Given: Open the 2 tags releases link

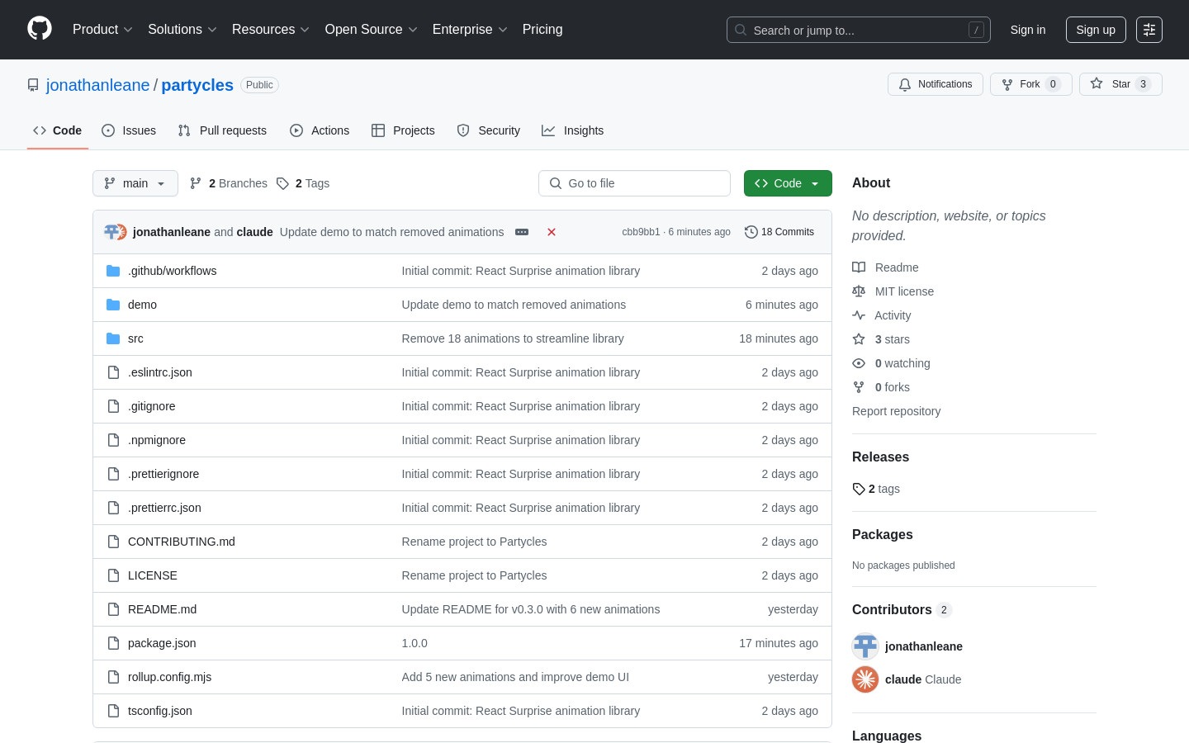Looking at the screenshot, I should tap(876, 489).
